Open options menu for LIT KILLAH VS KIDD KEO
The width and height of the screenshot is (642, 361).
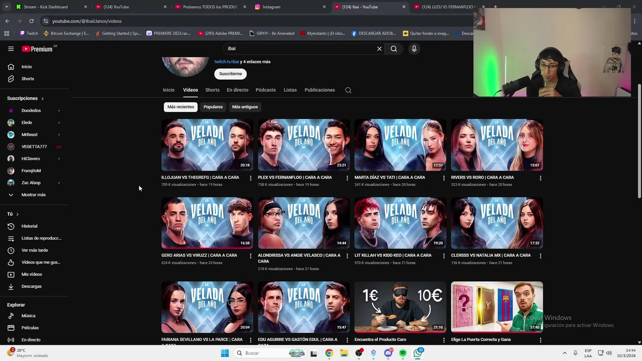tap(443, 256)
